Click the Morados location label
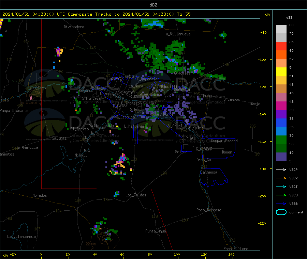The height and width of the screenshot is (259, 307). 40,195
